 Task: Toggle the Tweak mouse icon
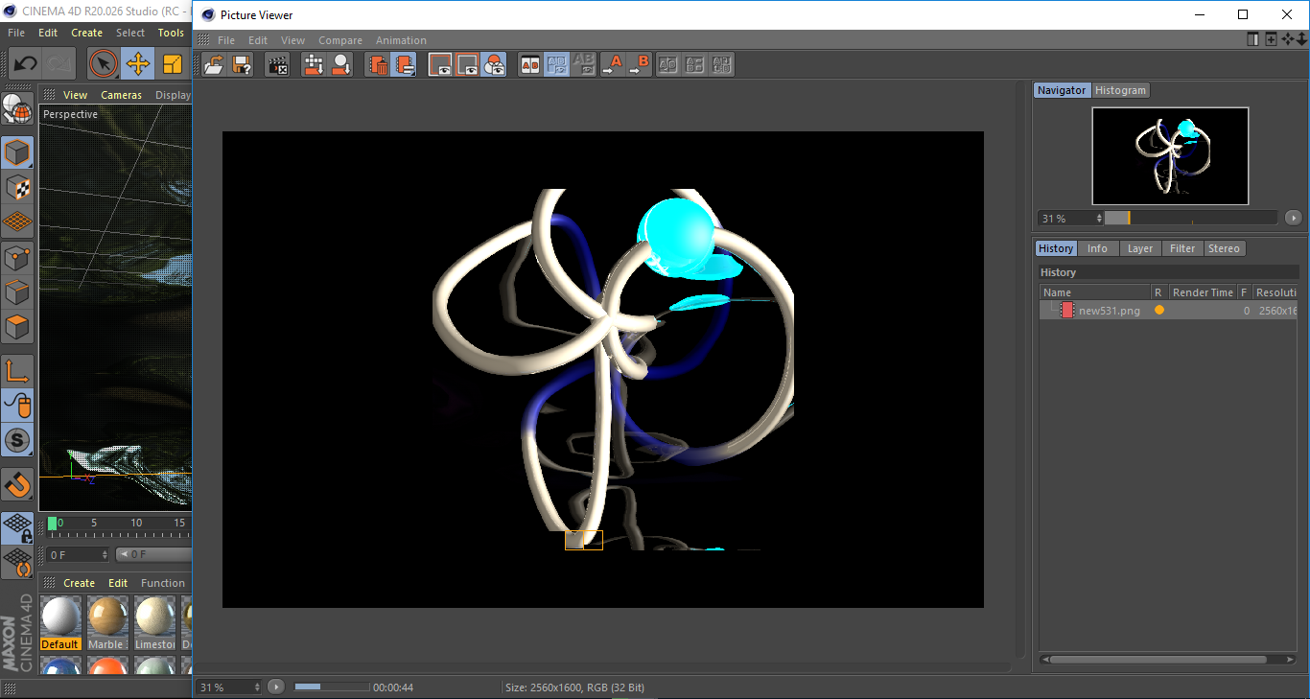pos(17,406)
